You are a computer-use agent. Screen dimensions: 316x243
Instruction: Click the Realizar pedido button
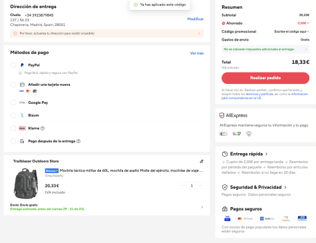pos(265,78)
